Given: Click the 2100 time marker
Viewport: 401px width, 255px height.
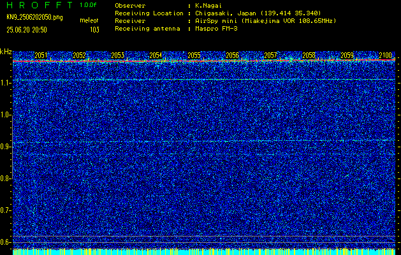Looking at the screenshot, I should pyautogui.click(x=386, y=55).
